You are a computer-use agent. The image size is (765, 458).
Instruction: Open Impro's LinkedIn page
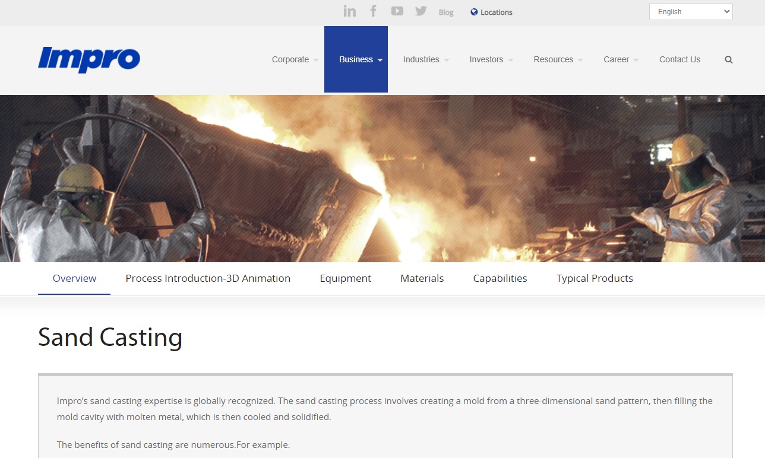350,11
